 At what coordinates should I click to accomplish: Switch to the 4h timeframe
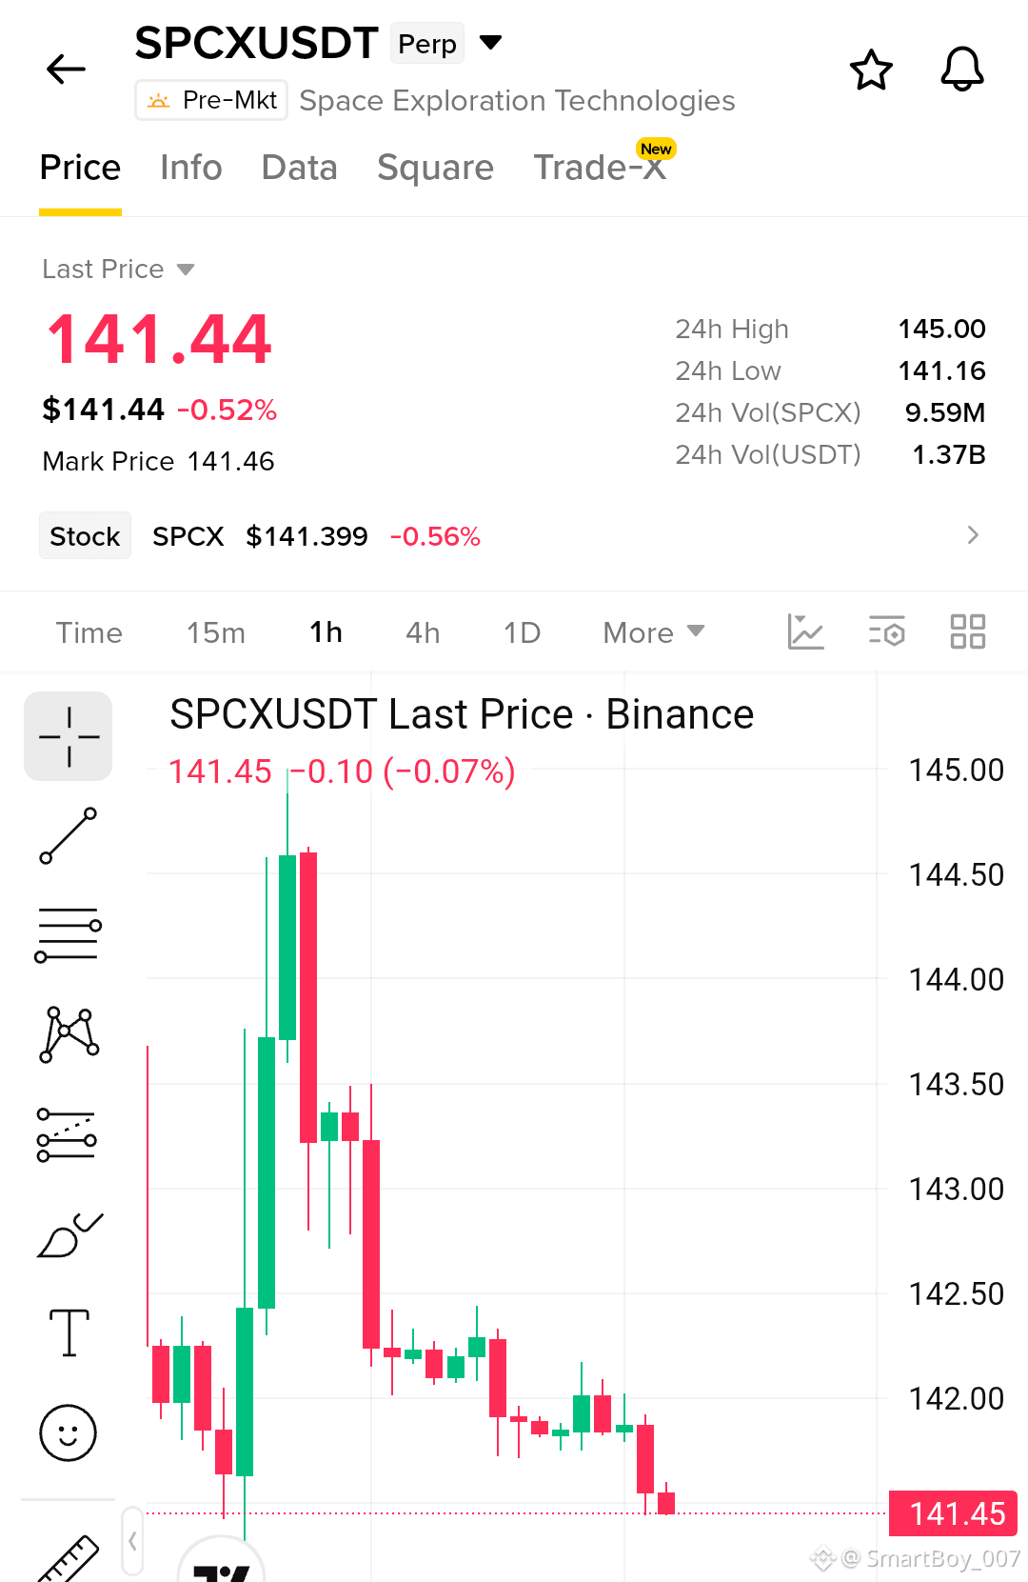[x=423, y=632]
